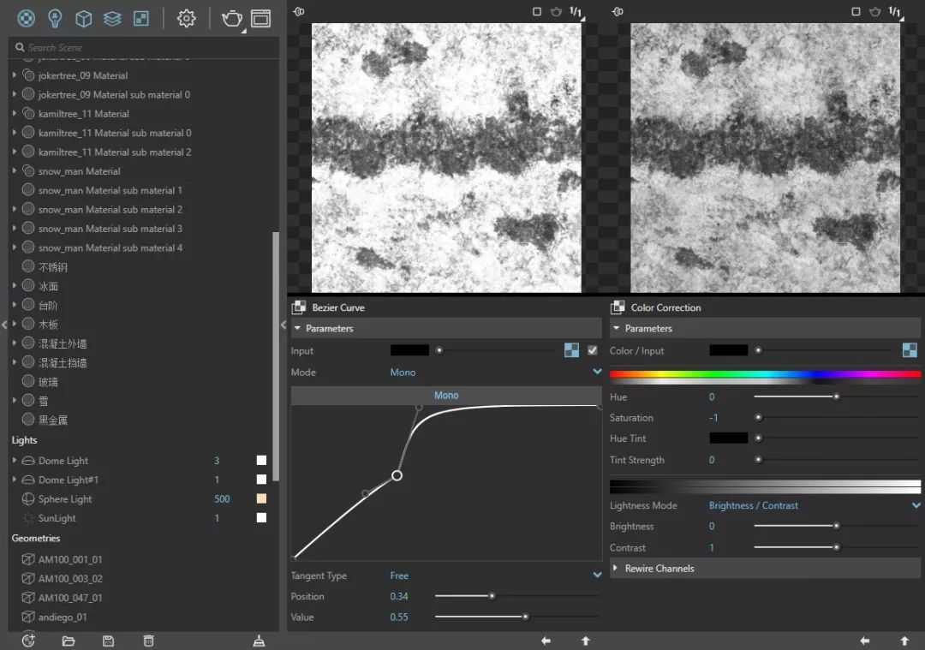
Task: Click the Sphere Light color swatch
Action: [261, 499]
